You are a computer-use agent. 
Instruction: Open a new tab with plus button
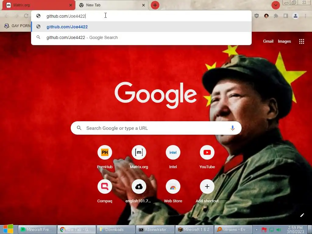tap(155, 5)
